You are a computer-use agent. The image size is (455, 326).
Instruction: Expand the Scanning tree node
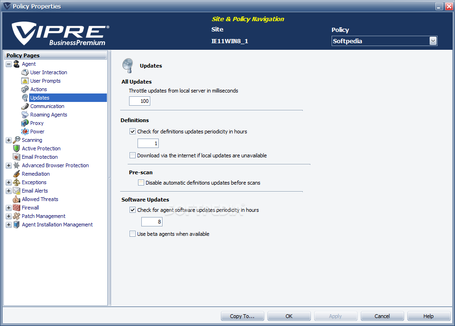click(x=8, y=140)
